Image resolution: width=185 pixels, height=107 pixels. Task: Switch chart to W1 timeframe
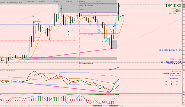(x=180, y=50)
